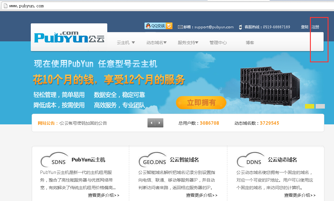The image size is (334, 201).
Task: Click the SDNS cloud icon
Action: coord(54,160)
